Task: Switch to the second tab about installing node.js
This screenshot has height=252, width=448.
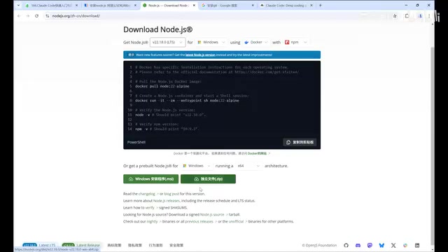Action: tap(110, 5)
